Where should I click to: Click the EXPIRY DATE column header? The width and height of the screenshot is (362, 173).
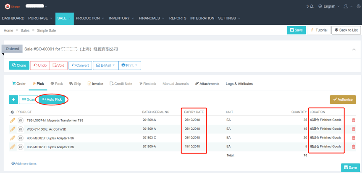coord(194,112)
